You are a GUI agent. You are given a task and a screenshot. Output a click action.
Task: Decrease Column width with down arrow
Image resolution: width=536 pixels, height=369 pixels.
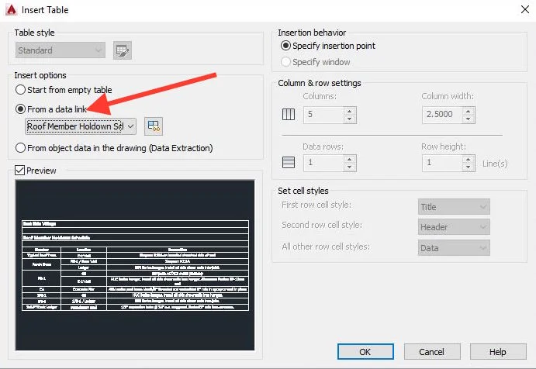[x=468, y=119]
